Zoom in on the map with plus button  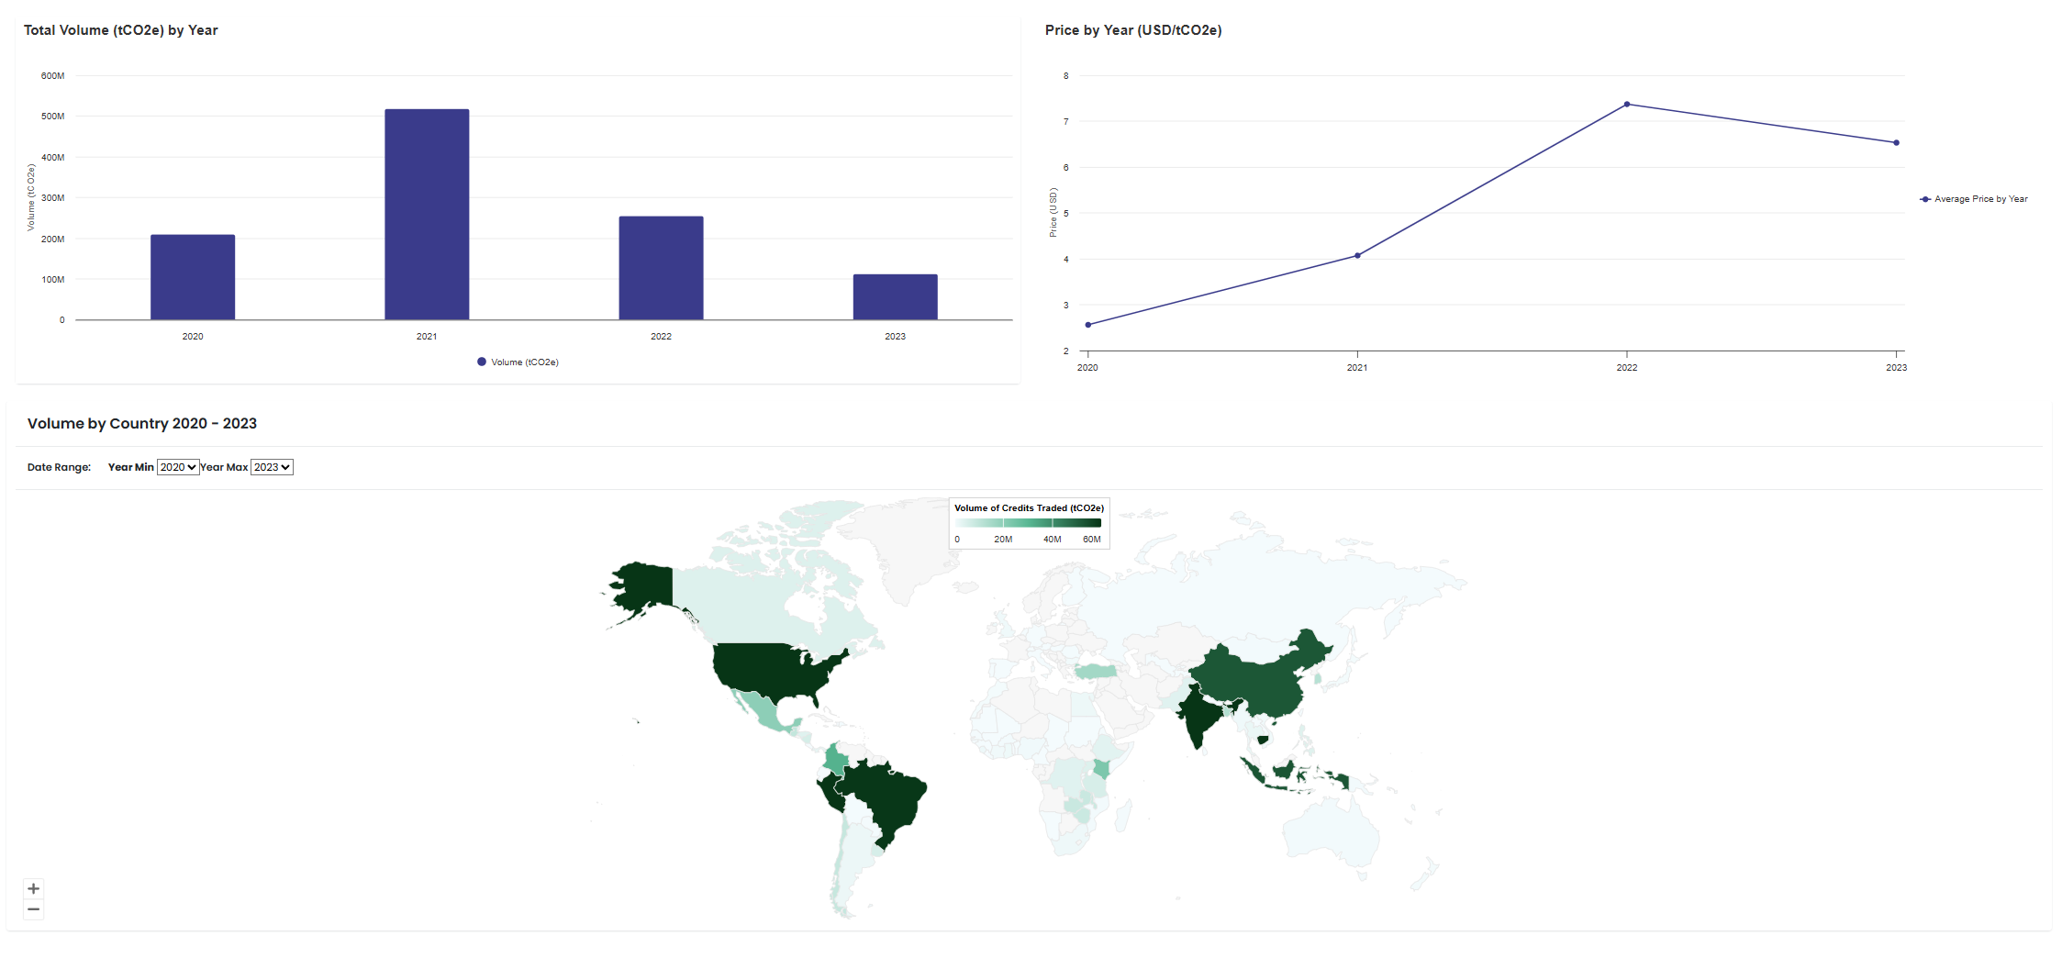coord(34,888)
